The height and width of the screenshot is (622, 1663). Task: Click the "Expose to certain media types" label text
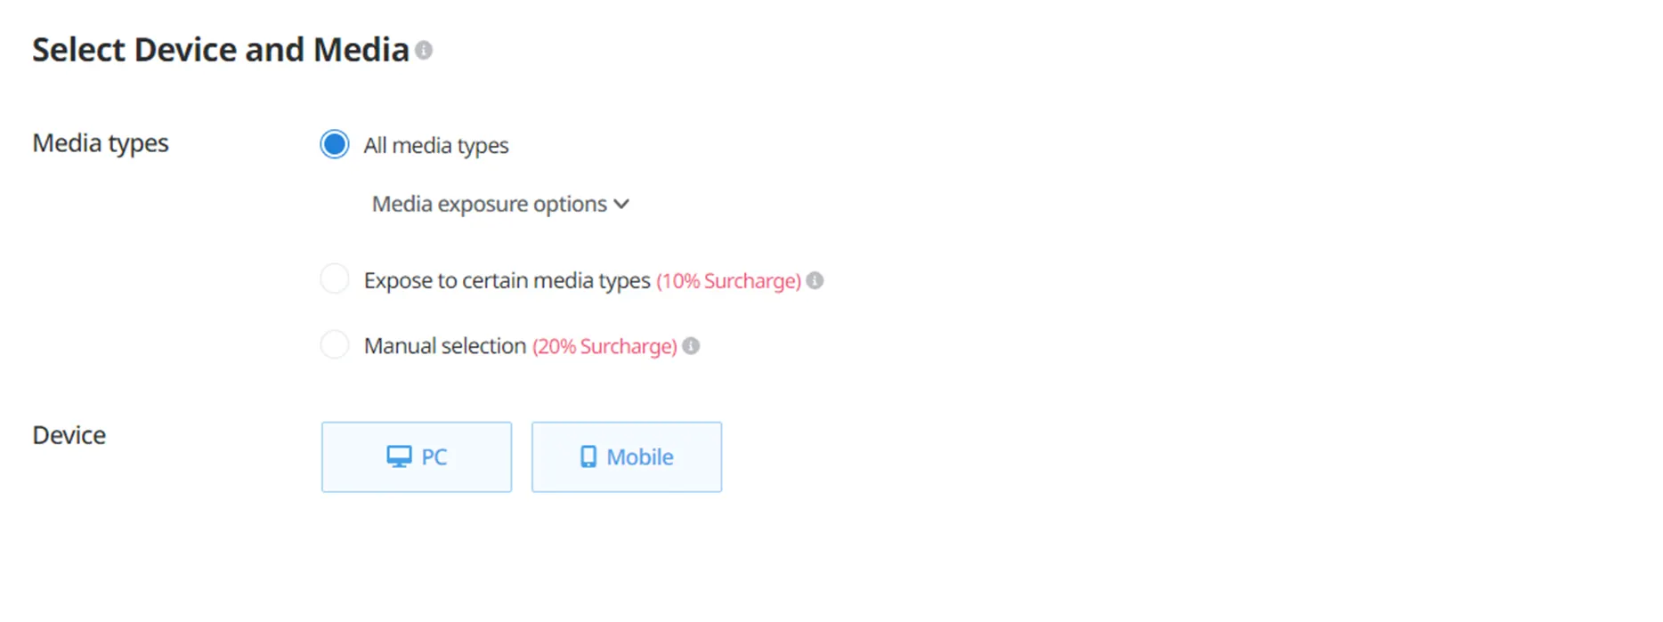click(507, 281)
